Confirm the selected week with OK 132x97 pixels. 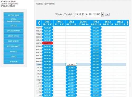(x=107, y=15)
